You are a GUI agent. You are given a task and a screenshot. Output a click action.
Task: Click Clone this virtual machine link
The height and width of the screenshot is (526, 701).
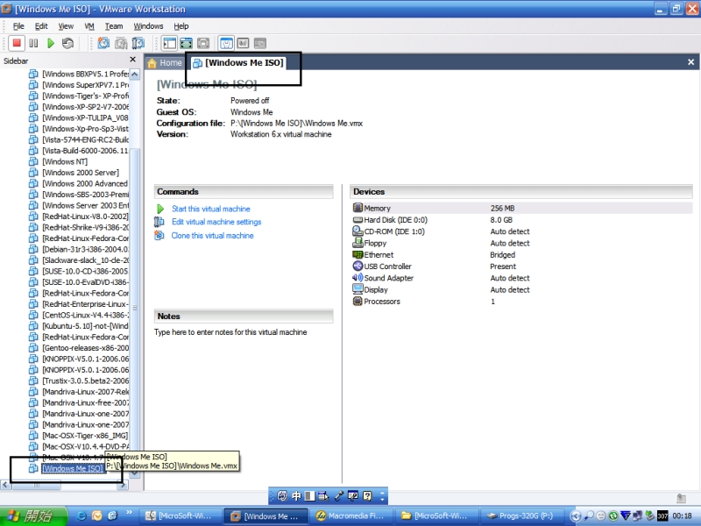(212, 235)
